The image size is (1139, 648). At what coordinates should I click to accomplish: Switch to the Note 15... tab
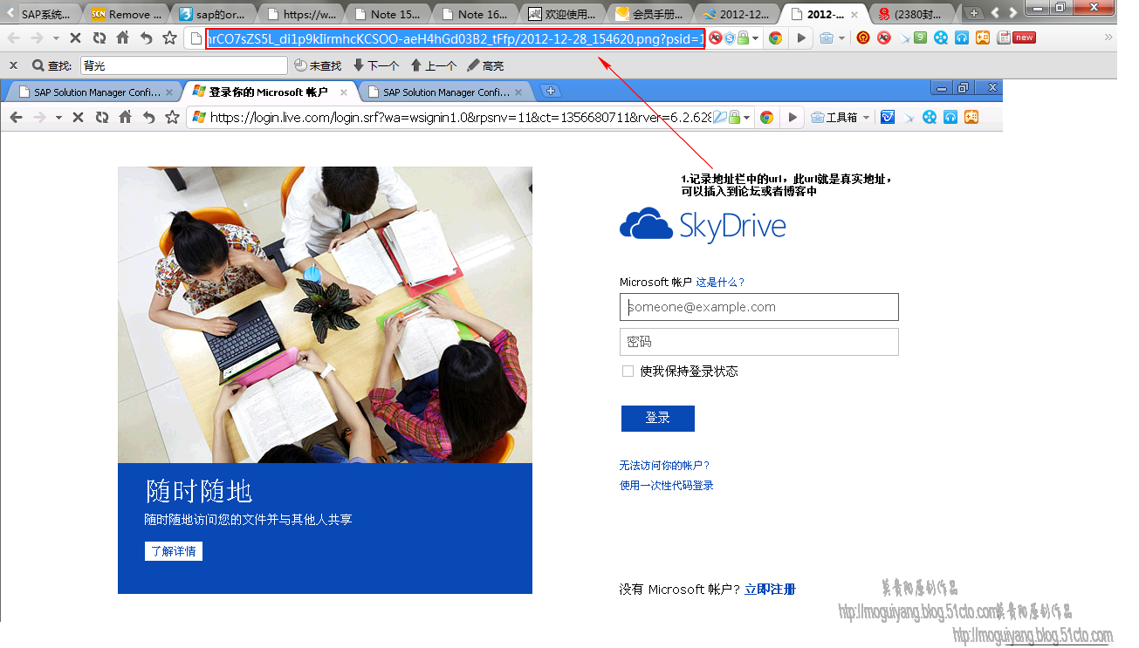pos(388,14)
